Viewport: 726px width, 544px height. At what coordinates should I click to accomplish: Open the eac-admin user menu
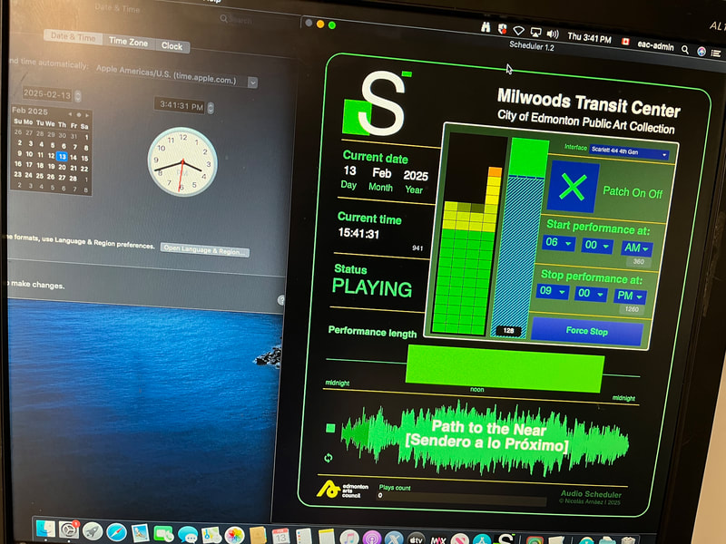[655, 44]
